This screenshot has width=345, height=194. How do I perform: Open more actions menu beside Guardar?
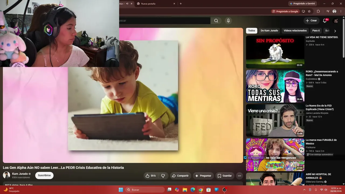[239, 176]
